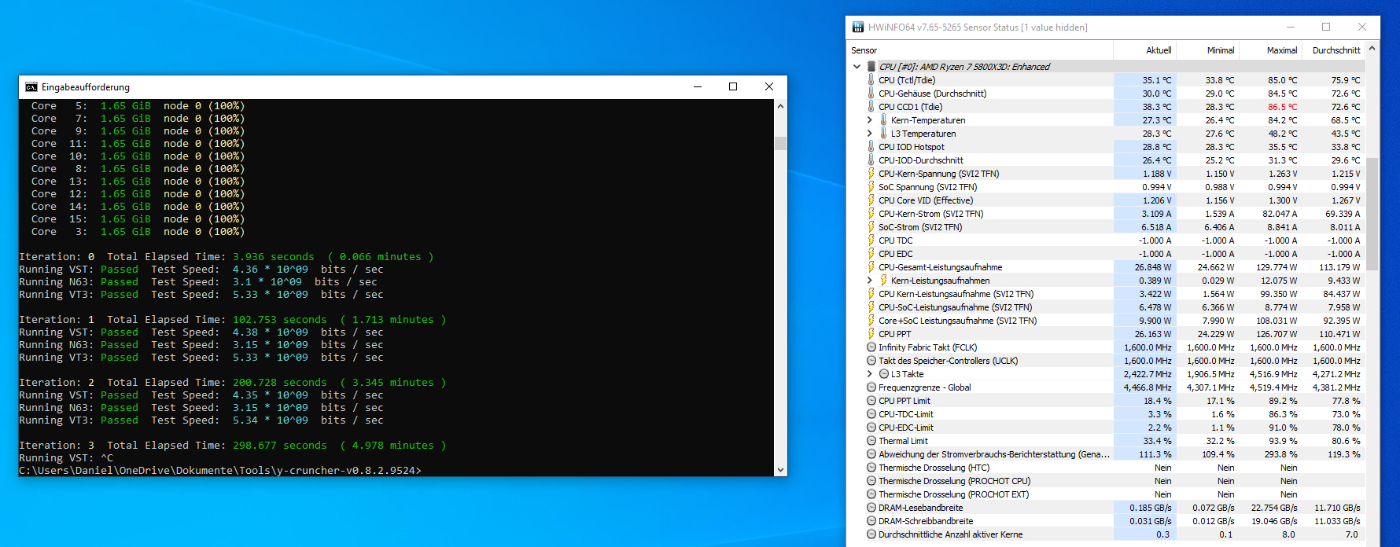
Task: Click thermometer icon of CPU-Gehäuse (Durchschnitt)
Action: coord(871,94)
